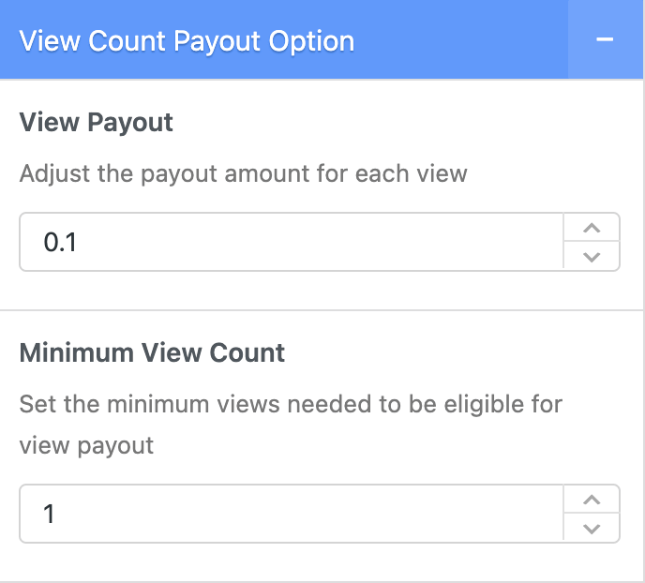Click the minus icon in the blue header

605,40
